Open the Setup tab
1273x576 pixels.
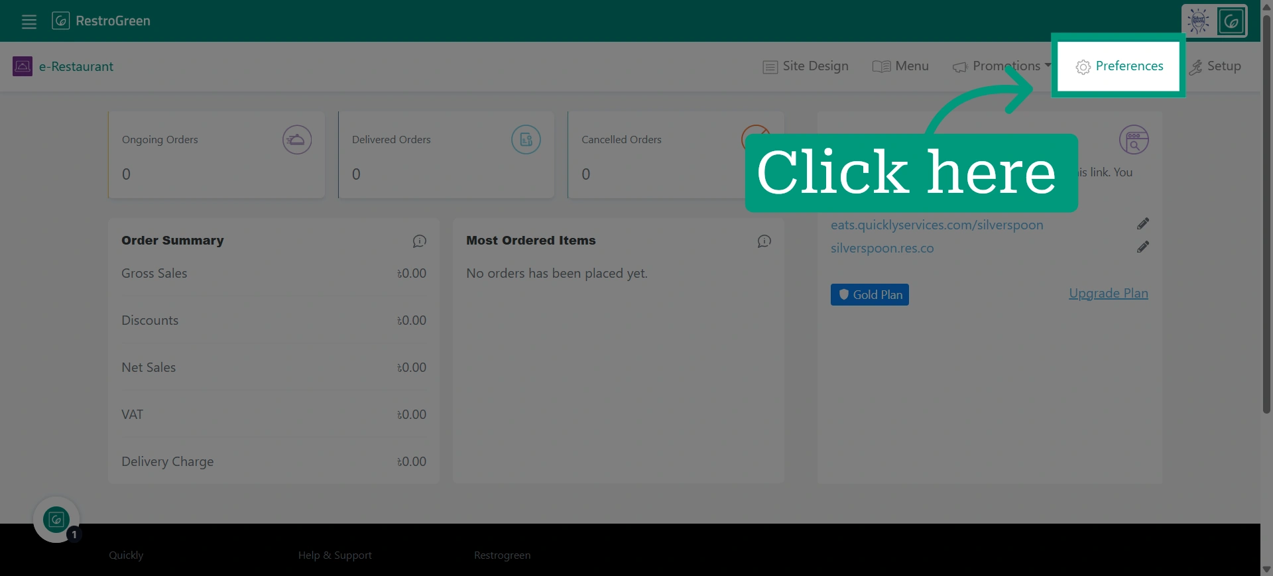(x=1215, y=66)
